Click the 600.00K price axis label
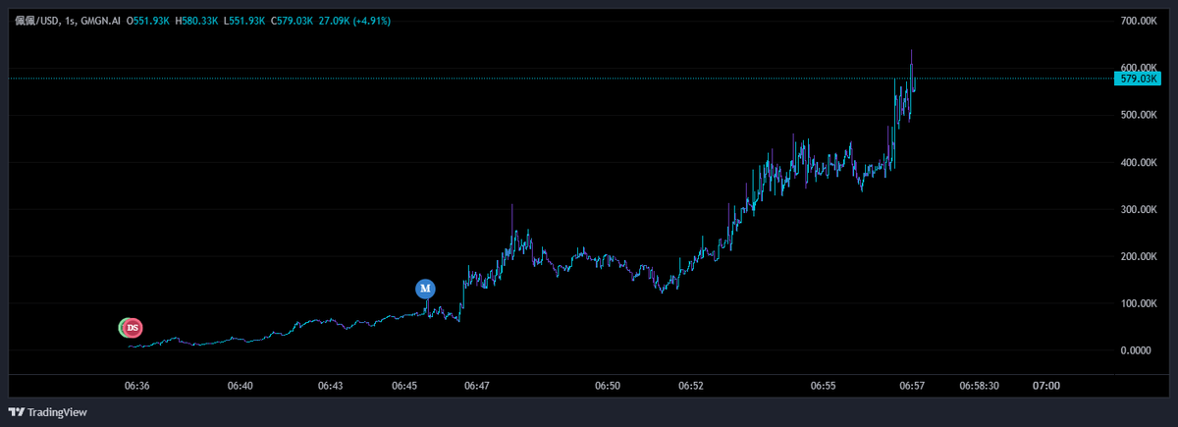This screenshot has width=1178, height=427. pyautogui.click(x=1138, y=68)
